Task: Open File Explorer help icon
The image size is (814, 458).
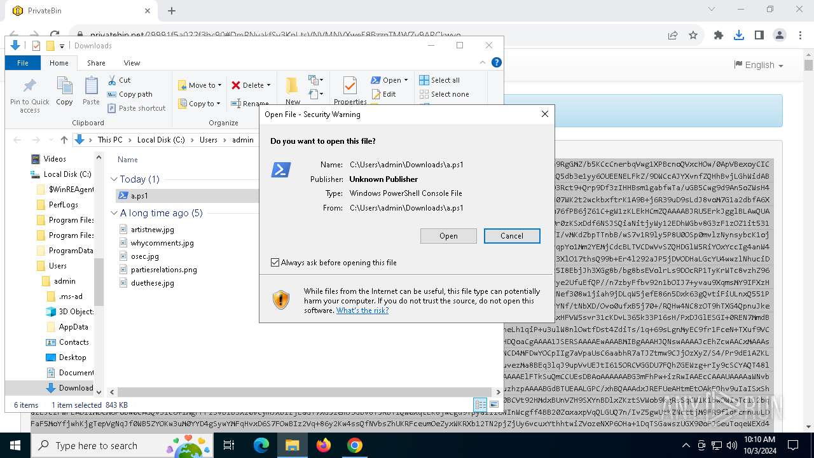Action: 497,62
